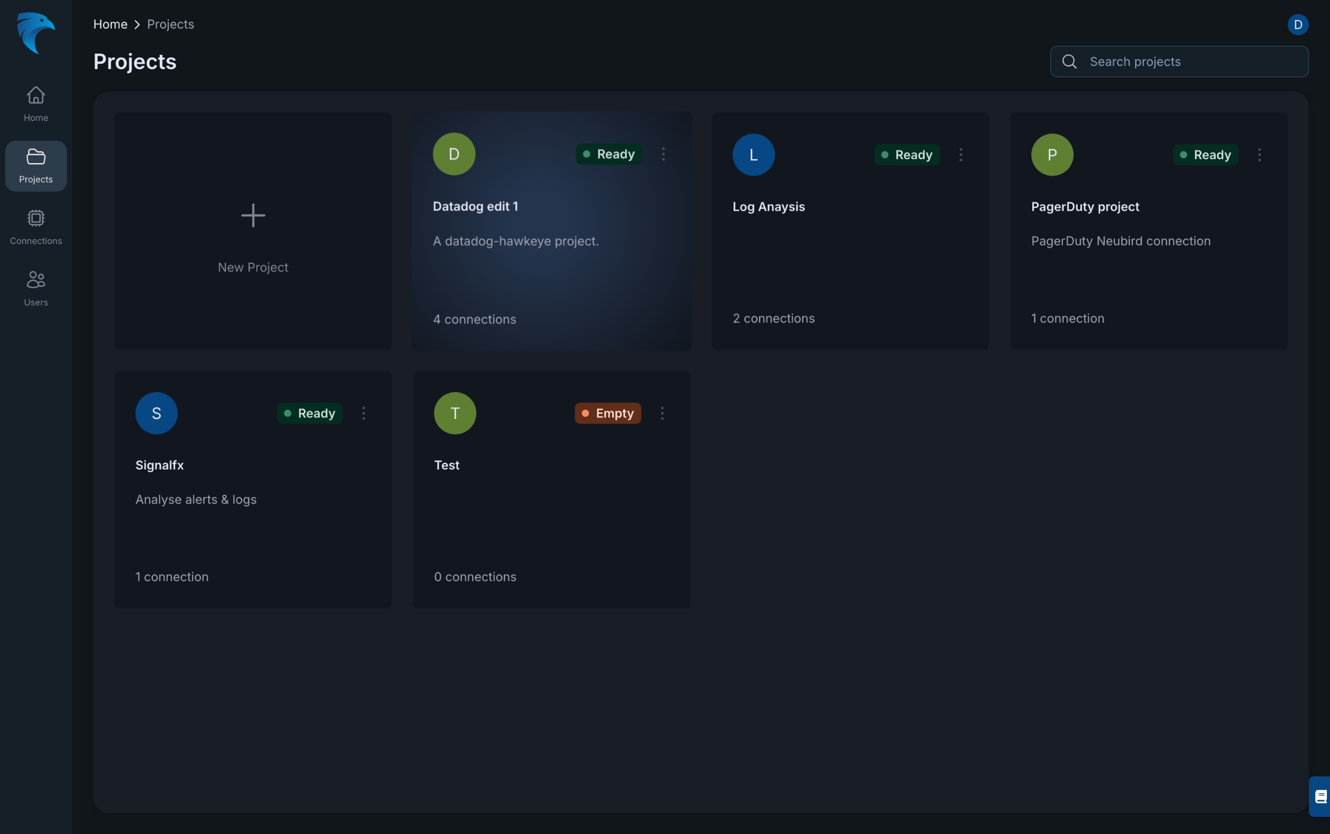
Task: Open options menu on Signalfx card
Action: tap(363, 414)
